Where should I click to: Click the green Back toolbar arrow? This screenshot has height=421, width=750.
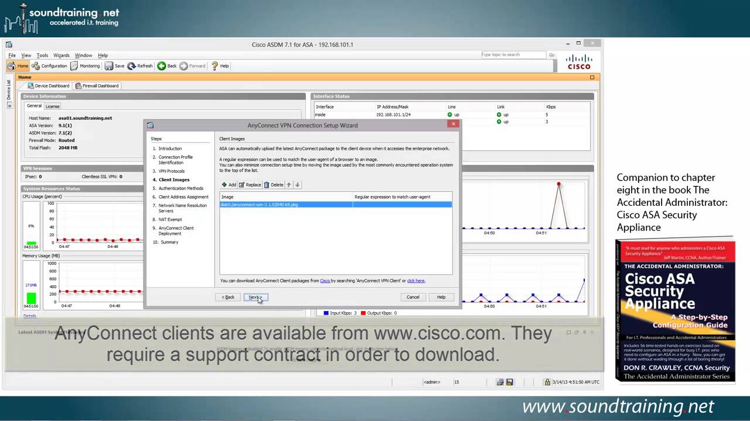pos(161,66)
